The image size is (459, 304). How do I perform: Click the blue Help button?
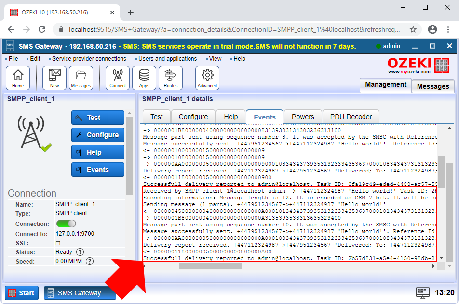(x=98, y=152)
